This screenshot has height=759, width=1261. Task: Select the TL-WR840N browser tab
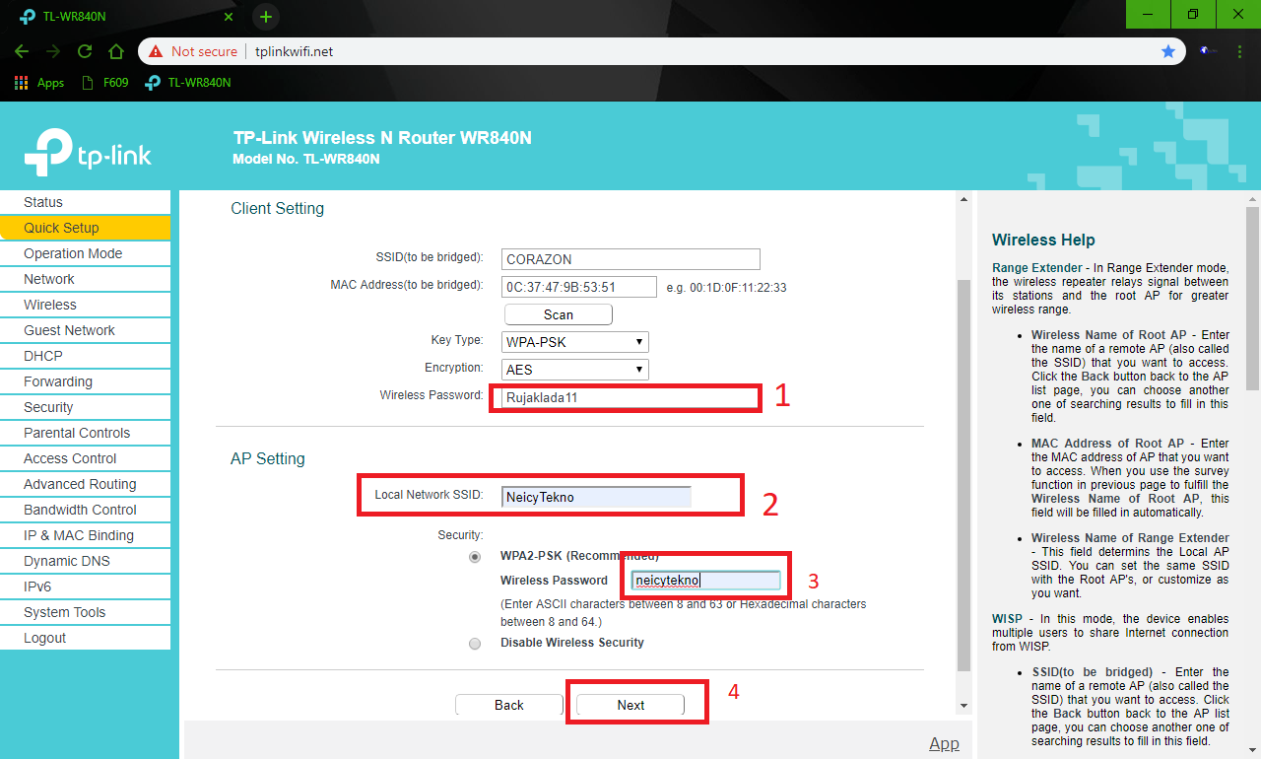125,17
